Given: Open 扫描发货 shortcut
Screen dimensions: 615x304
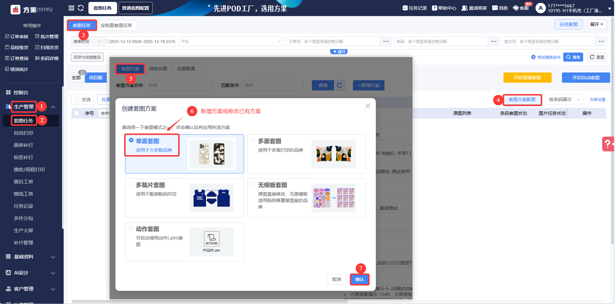Looking at the screenshot, I should [47, 47].
